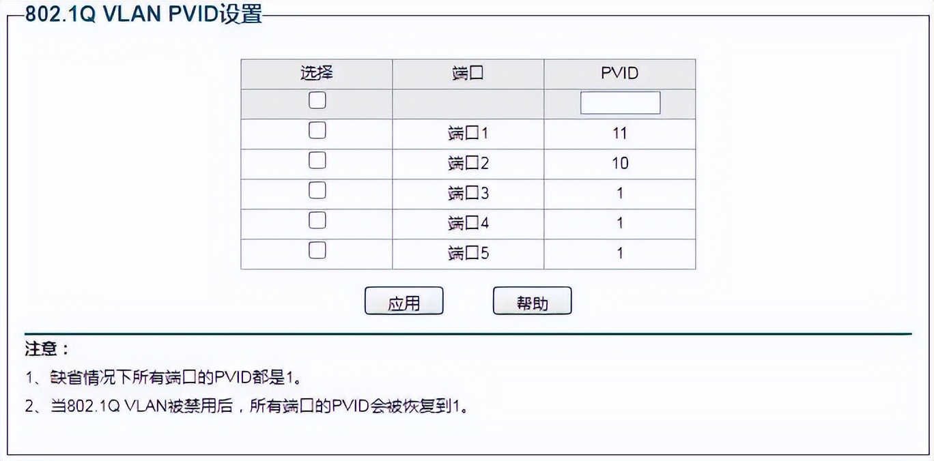Click inside the empty PVID input box
The image size is (934, 461).
619,102
